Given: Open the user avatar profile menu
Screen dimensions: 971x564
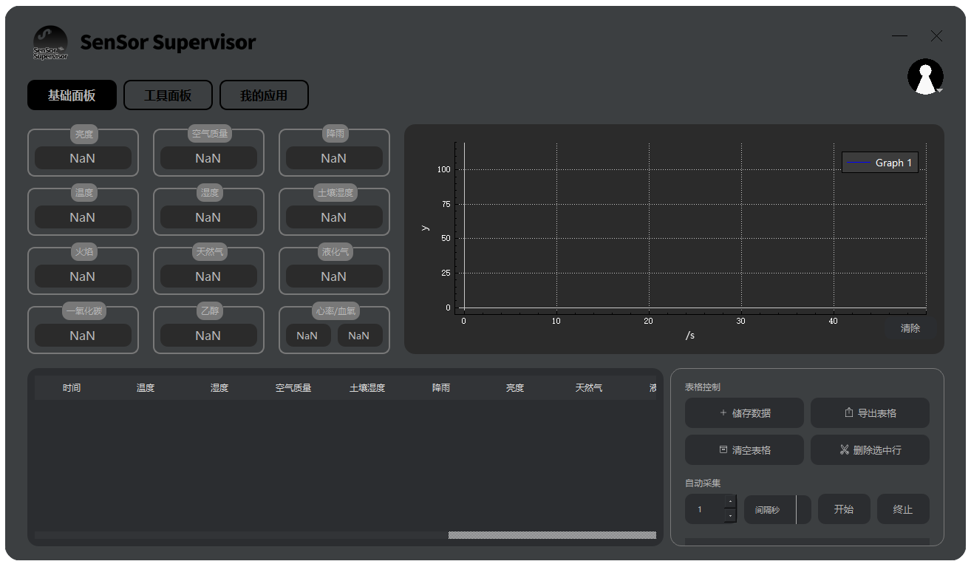Looking at the screenshot, I should pyautogui.click(x=925, y=77).
